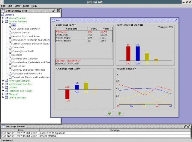The height and width of the screenshot is (142, 192).
Task: Select Cunninghame South constituency
Action: click(x=23, y=51)
